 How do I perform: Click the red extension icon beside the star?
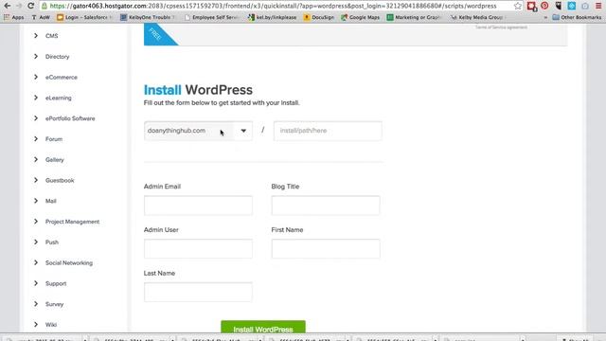click(532, 6)
